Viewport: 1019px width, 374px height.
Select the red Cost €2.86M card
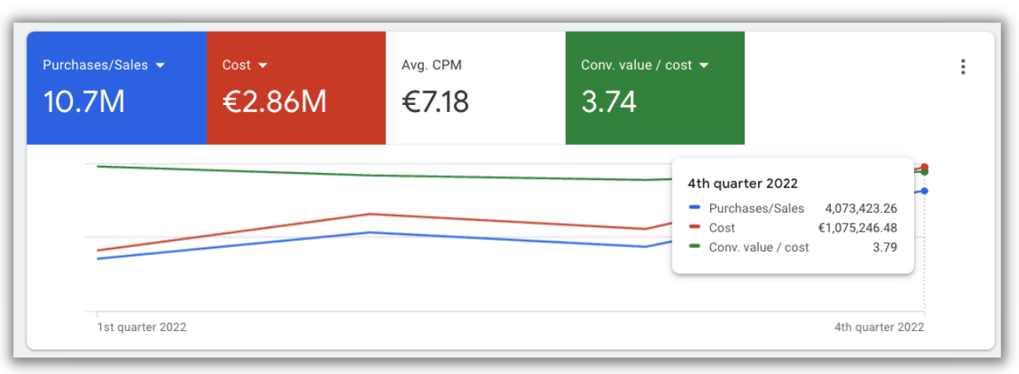(x=296, y=88)
